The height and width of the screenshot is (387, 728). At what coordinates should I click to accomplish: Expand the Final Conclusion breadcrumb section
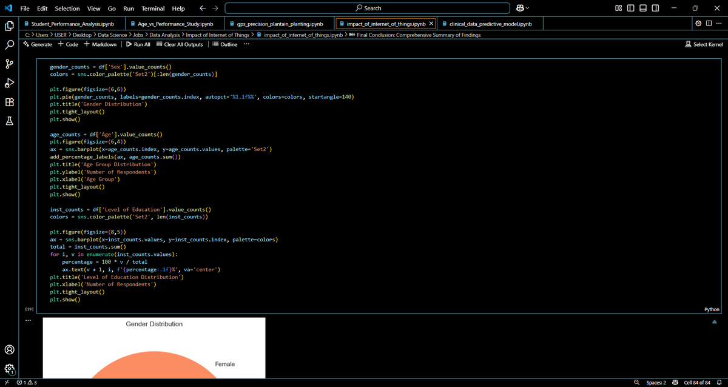(419, 35)
